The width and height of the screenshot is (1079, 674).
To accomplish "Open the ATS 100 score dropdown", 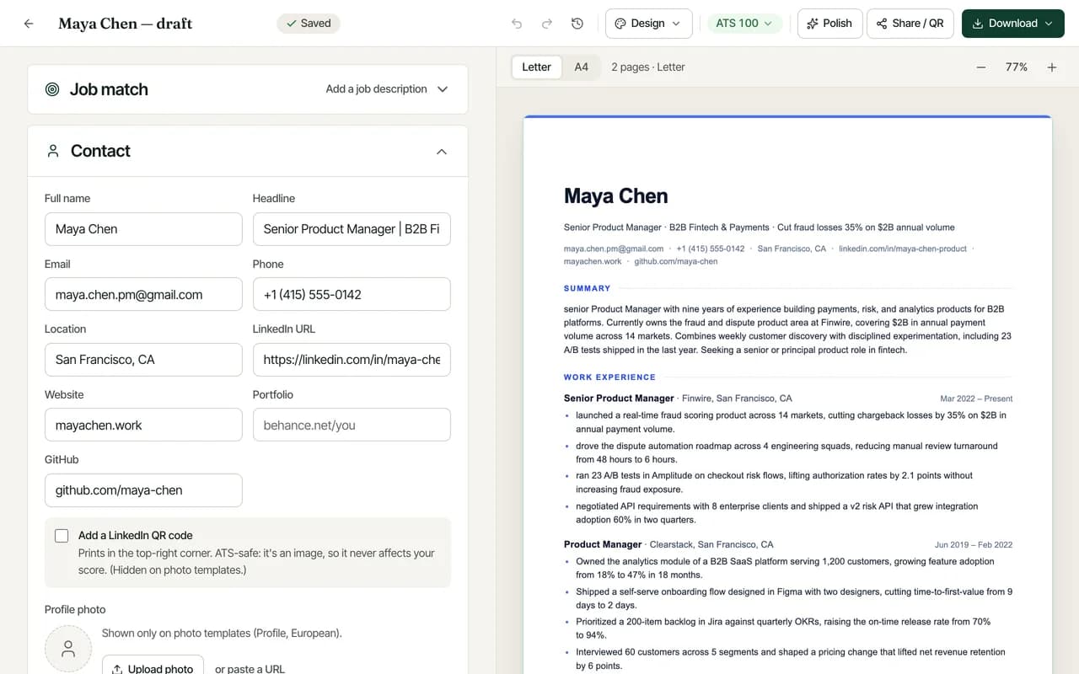I will click(744, 24).
